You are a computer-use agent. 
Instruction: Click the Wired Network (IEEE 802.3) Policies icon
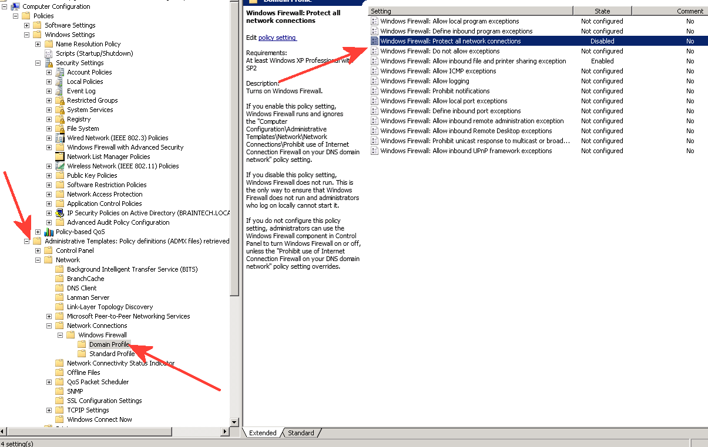click(x=59, y=138)
